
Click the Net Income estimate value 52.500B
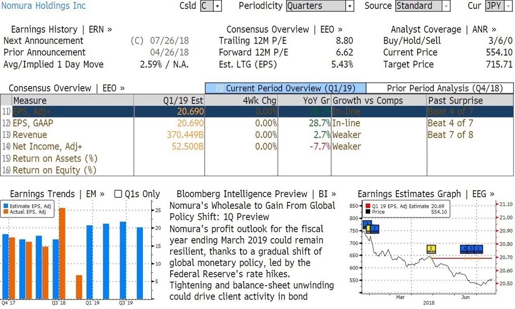[188, 146]
